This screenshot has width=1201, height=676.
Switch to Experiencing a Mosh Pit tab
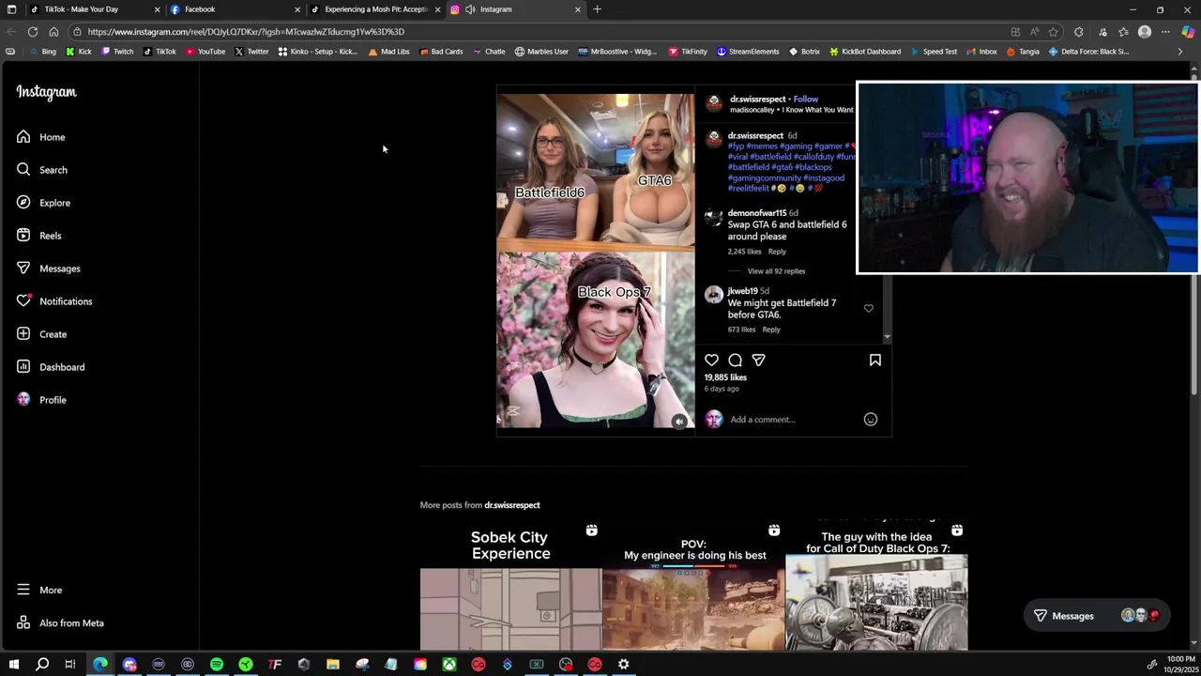point(375,9)
